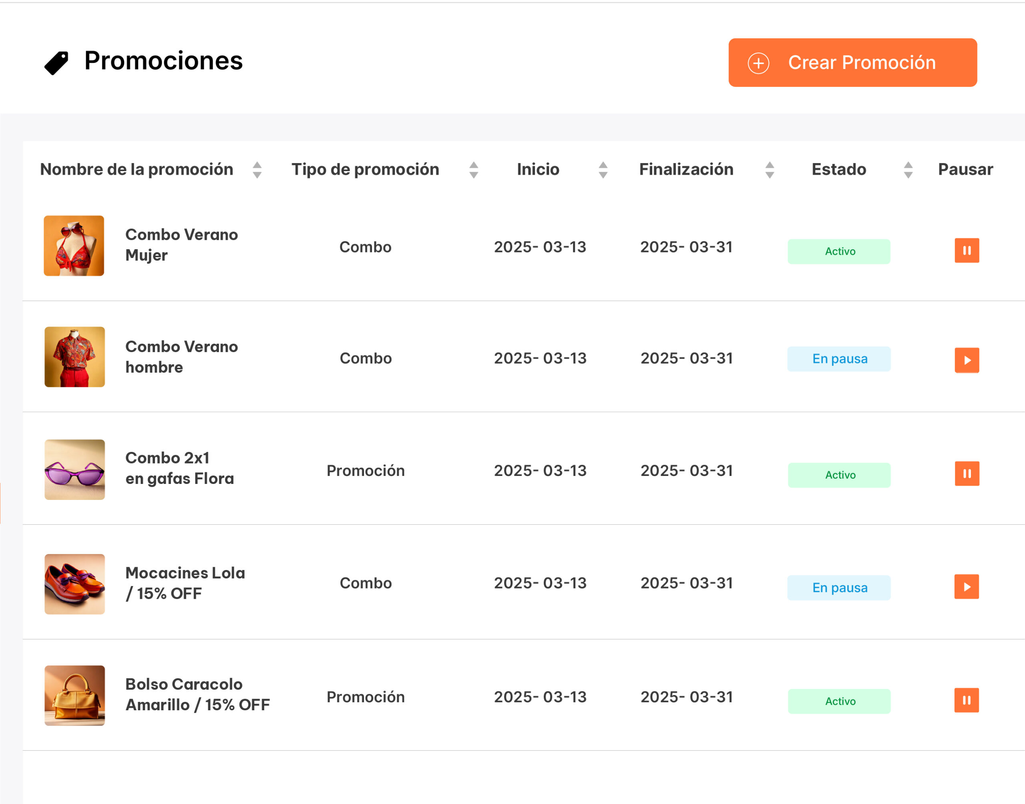Sort by Finalización column arrows
This screenshot has width=1025, height=804.
[770, 170]
